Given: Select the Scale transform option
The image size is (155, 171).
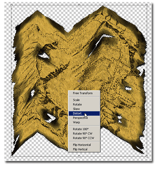Looking at the screenshot, I should [x=84, y=100].
